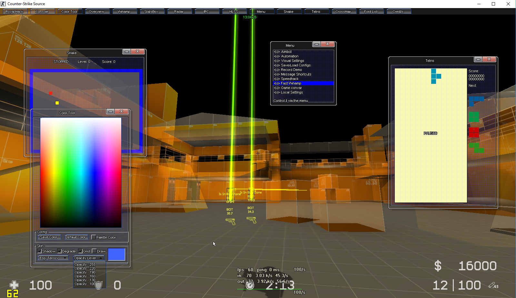
Task: Expand the Save/Load Configs menu entry
Action: [x=303, y=65]
